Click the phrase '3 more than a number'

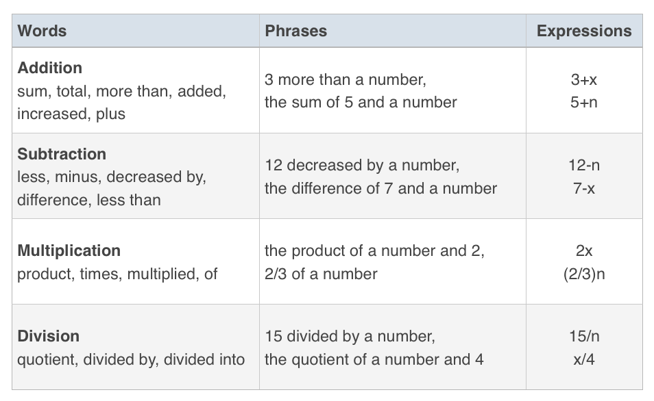[x=346, y=79]
